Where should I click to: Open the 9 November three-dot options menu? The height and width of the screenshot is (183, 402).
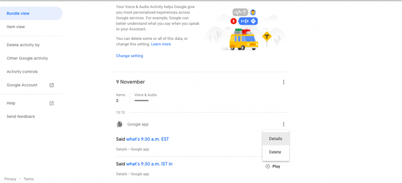tap(283, 82)
